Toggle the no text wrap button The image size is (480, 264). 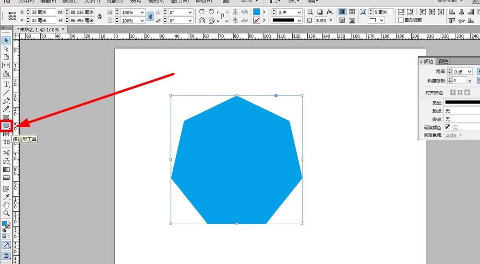tap(342, 12)
